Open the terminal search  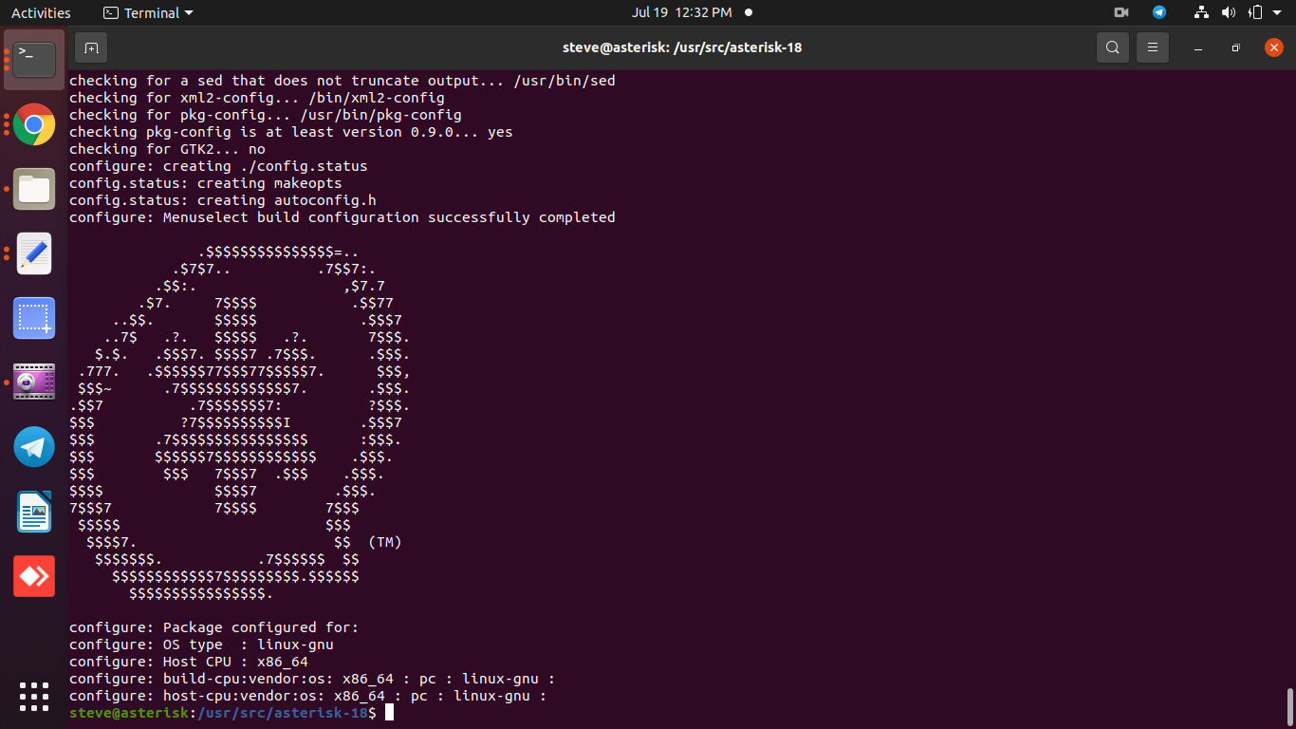click(1113, 47)
